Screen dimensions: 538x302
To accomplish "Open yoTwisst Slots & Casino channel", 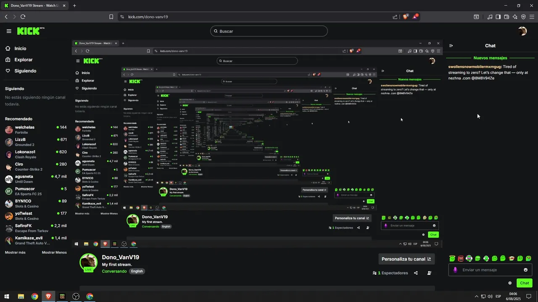I will [x=36, y=216].
